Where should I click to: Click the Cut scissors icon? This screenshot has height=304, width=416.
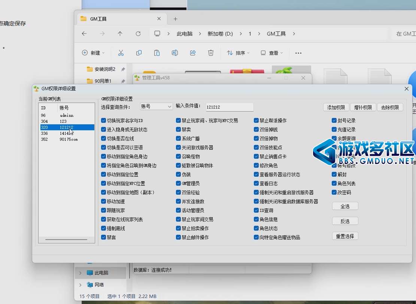point(121,53)
